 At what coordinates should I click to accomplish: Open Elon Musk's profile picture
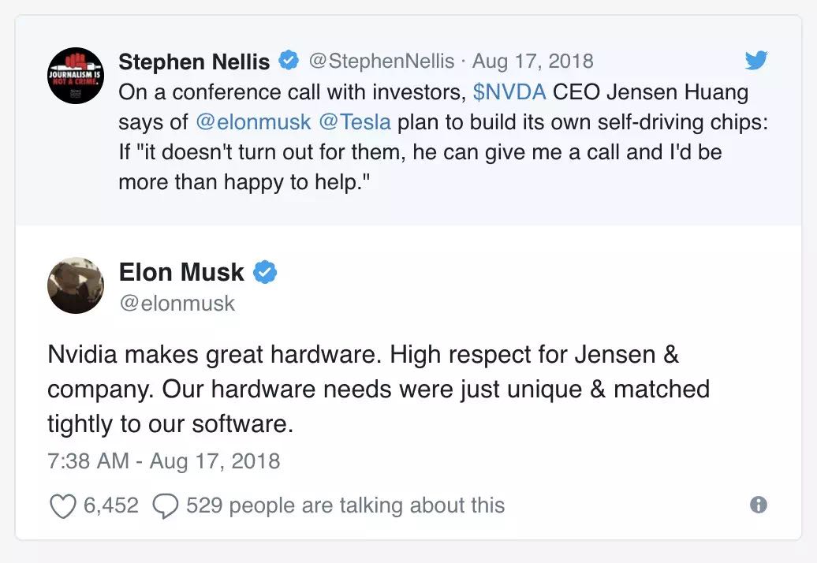pos(76,285)
